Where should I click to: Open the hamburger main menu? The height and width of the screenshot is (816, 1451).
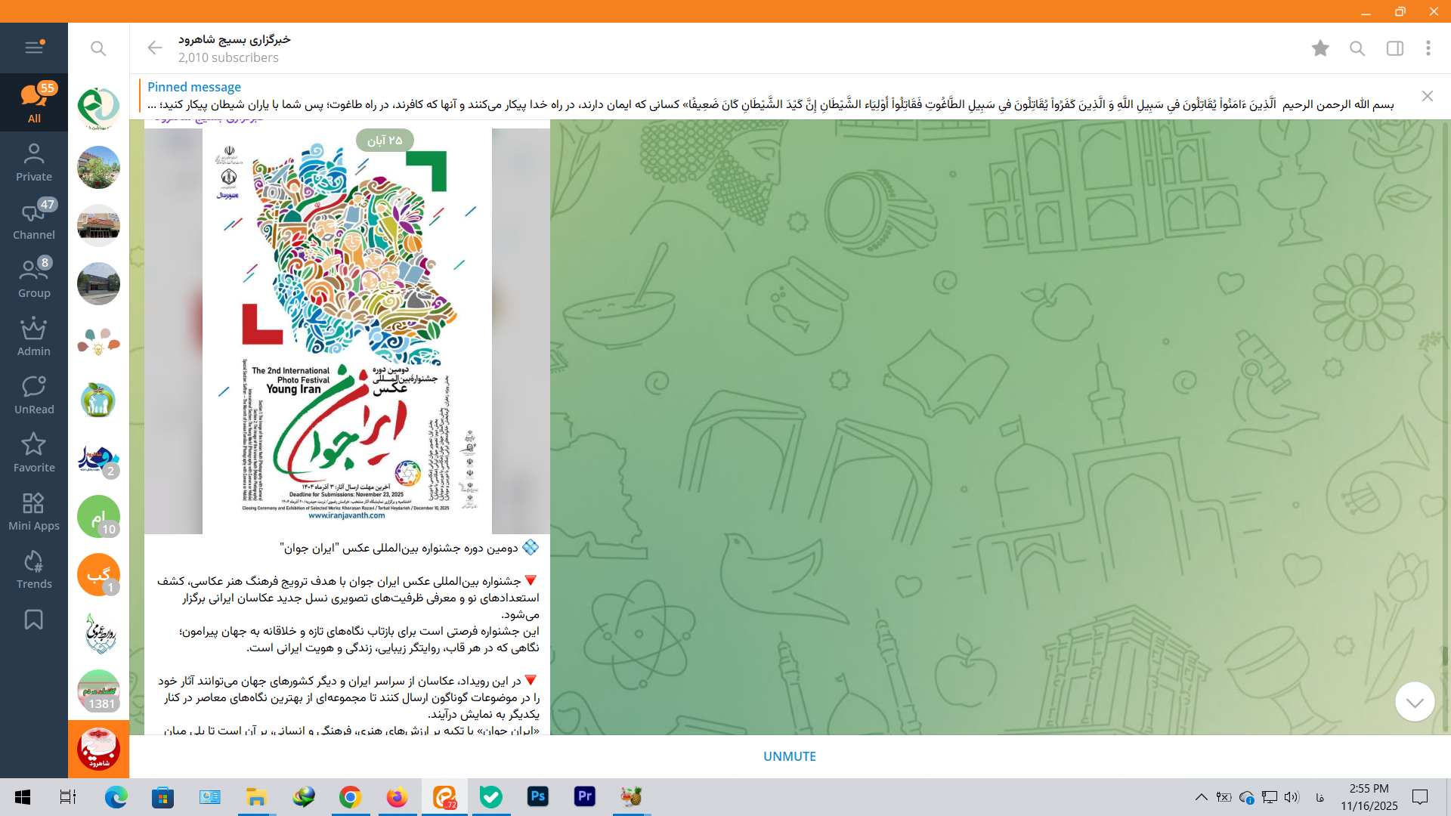[x=34, y=48]
